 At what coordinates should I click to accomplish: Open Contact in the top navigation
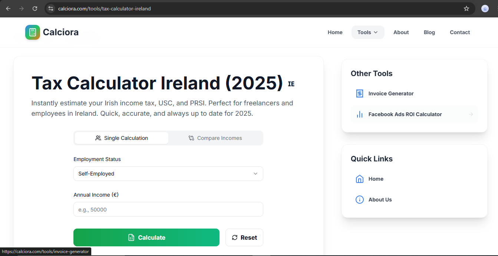coord(460,32)
